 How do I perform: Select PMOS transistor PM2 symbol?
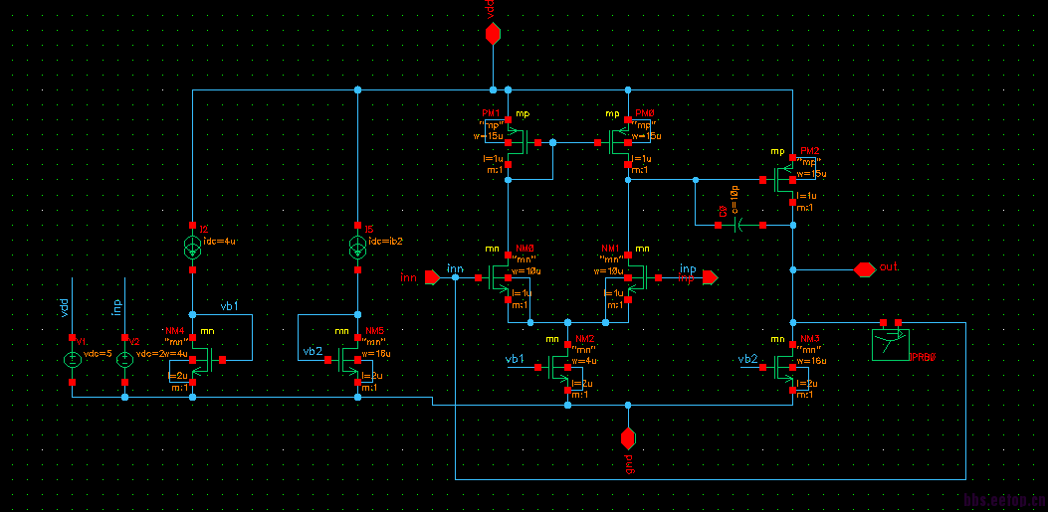(780, 180)
